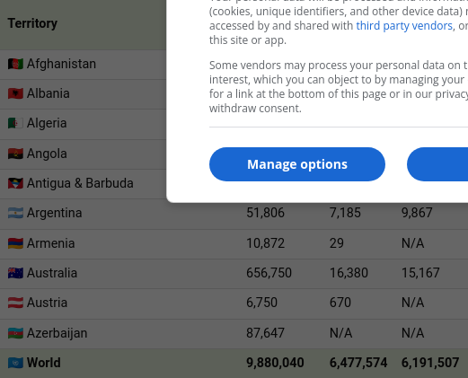This screenshot has width=468, height=378.
Task: Click the Algeria flag icon
Action: click(x=15, y=123)
